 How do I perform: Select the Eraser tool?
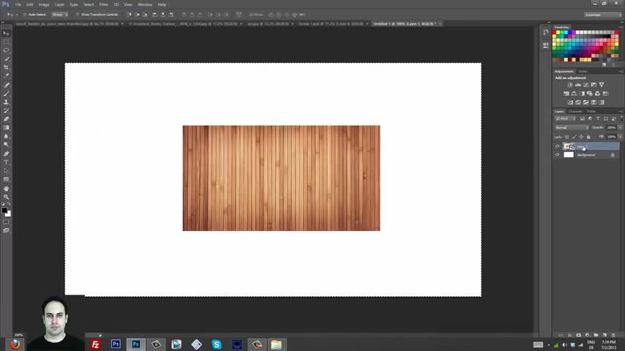6,119
